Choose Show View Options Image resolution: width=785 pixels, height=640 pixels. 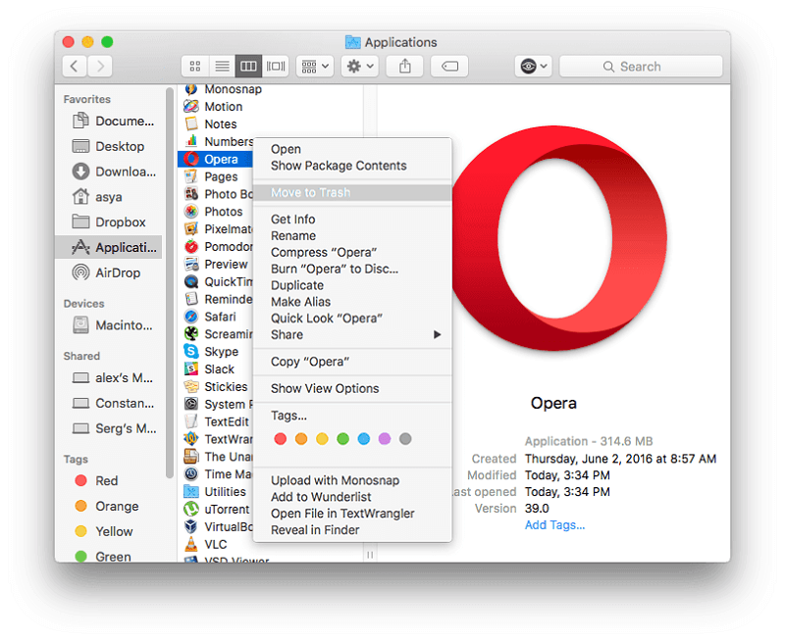pos(352,388)
